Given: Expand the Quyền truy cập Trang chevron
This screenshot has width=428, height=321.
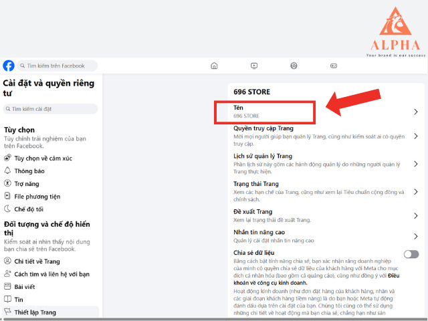Looking at the screenshot, I should coord(416,136).
